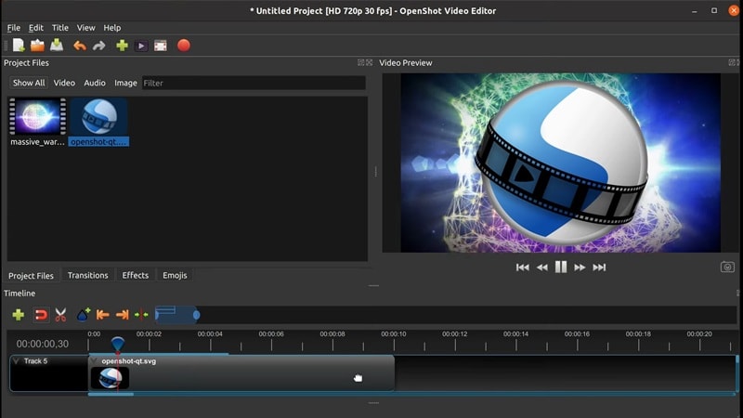Switch to the Project Files tab
743x418 pixels.
pos(31,275)
